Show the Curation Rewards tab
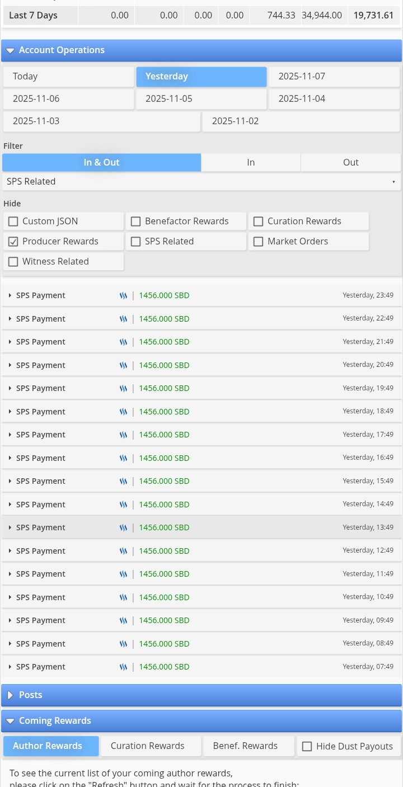This screenshot has height=787, width=403. 151,746
